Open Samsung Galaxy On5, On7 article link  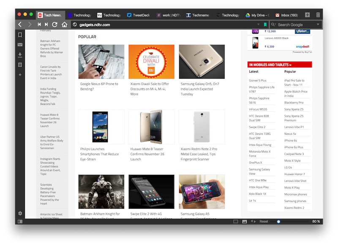point(200,89)
